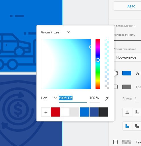Screen dimensions: 141x146
Task: Open the checkered shadow color swatch
Action: tap(127, 142)
